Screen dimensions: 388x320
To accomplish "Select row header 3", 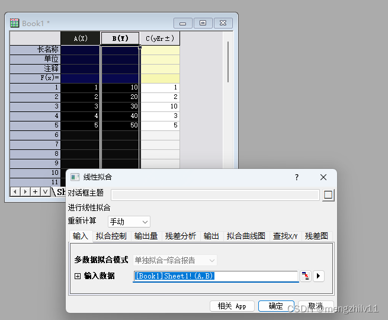I will pyautogui.click(x=35, y=107).
